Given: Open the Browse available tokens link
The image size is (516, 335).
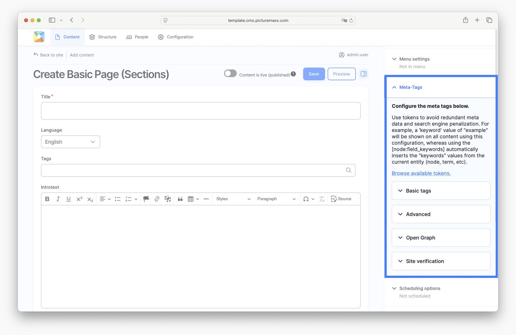Looking at the screenshot, I should (x=421, y=173).
